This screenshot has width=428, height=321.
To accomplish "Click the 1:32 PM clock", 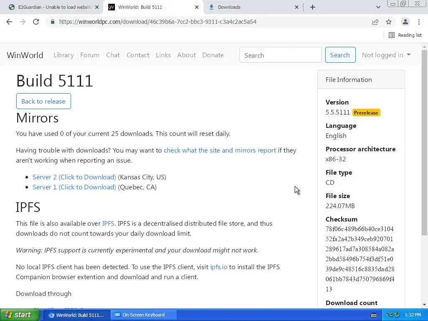I will [x=413, y=315].
